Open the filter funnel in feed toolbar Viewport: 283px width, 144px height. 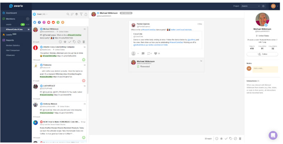tap(81, 14)
